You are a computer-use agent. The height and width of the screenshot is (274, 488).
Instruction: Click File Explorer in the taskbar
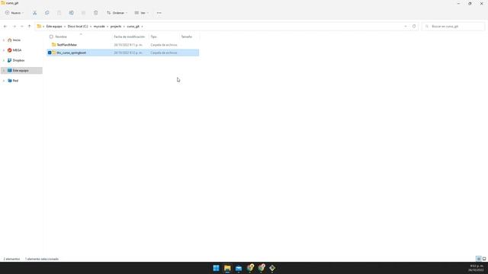(227, 268)
